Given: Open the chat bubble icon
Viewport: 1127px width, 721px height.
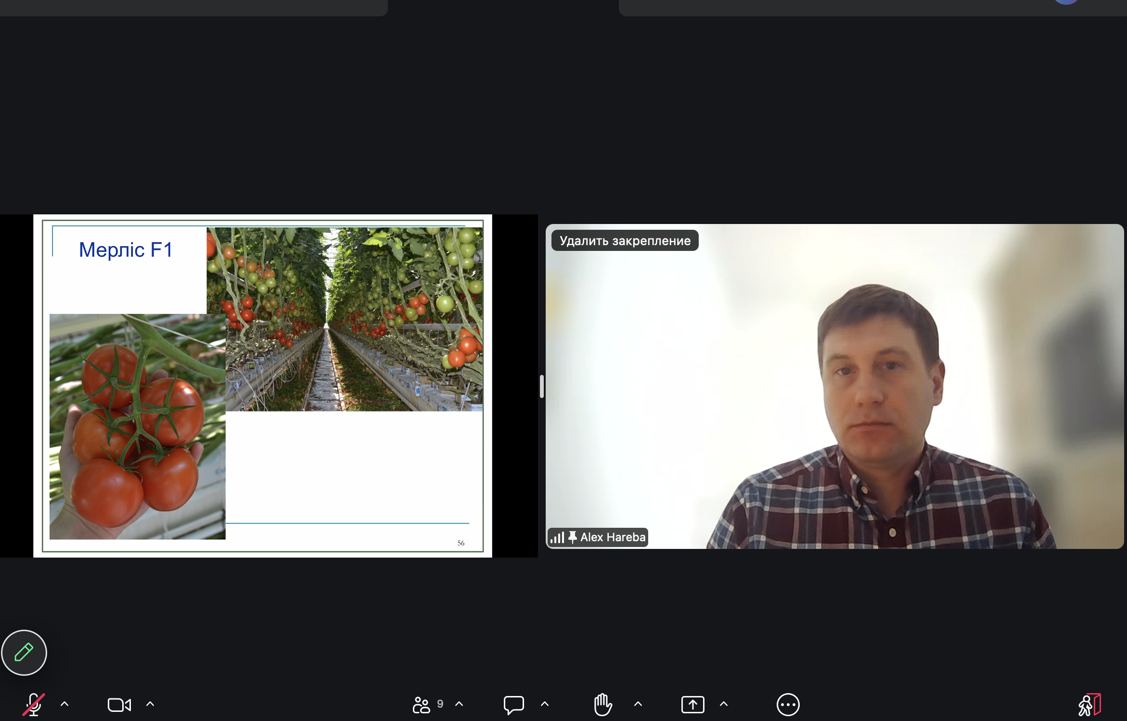Looking at the screenshot, I should 513,705.
